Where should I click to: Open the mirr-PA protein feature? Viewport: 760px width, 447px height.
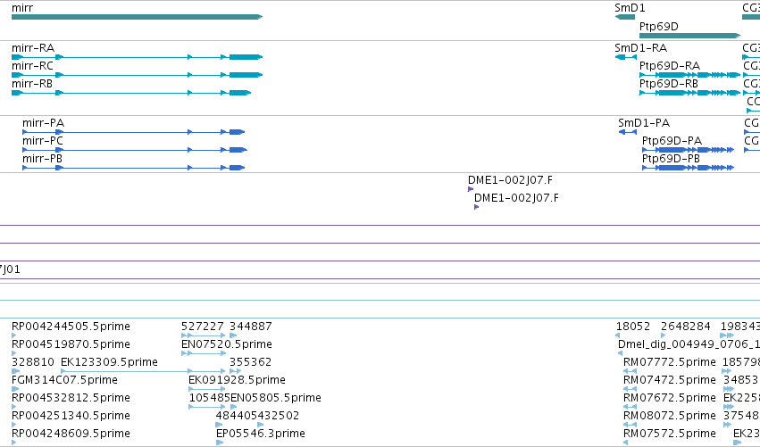coord(133,132)
